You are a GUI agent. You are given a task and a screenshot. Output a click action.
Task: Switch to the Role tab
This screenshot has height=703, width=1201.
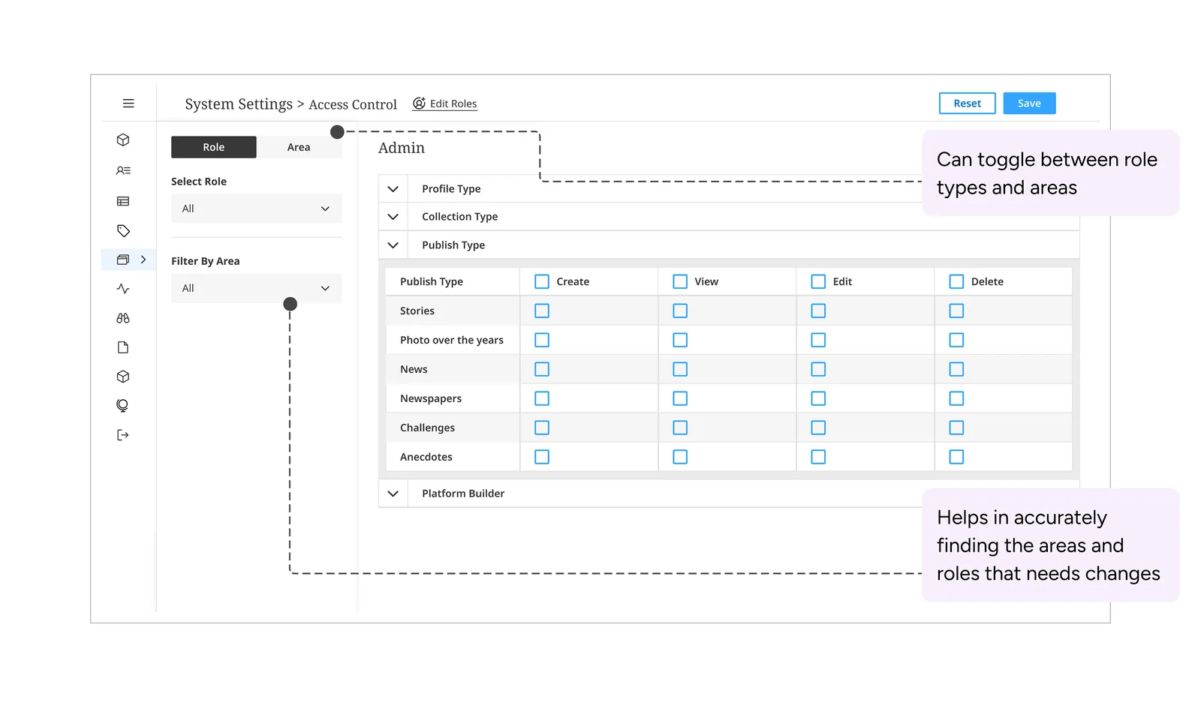point(214,147)
